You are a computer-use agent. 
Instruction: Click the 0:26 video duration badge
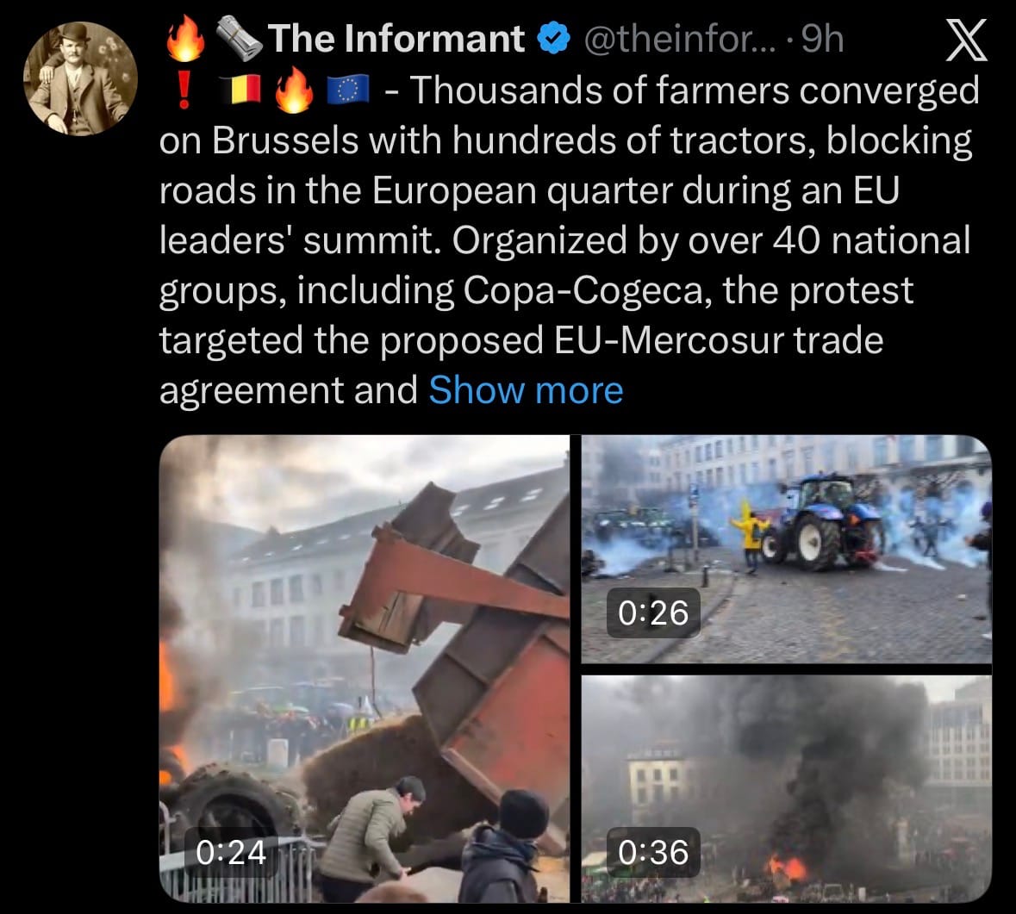(653, 612)
